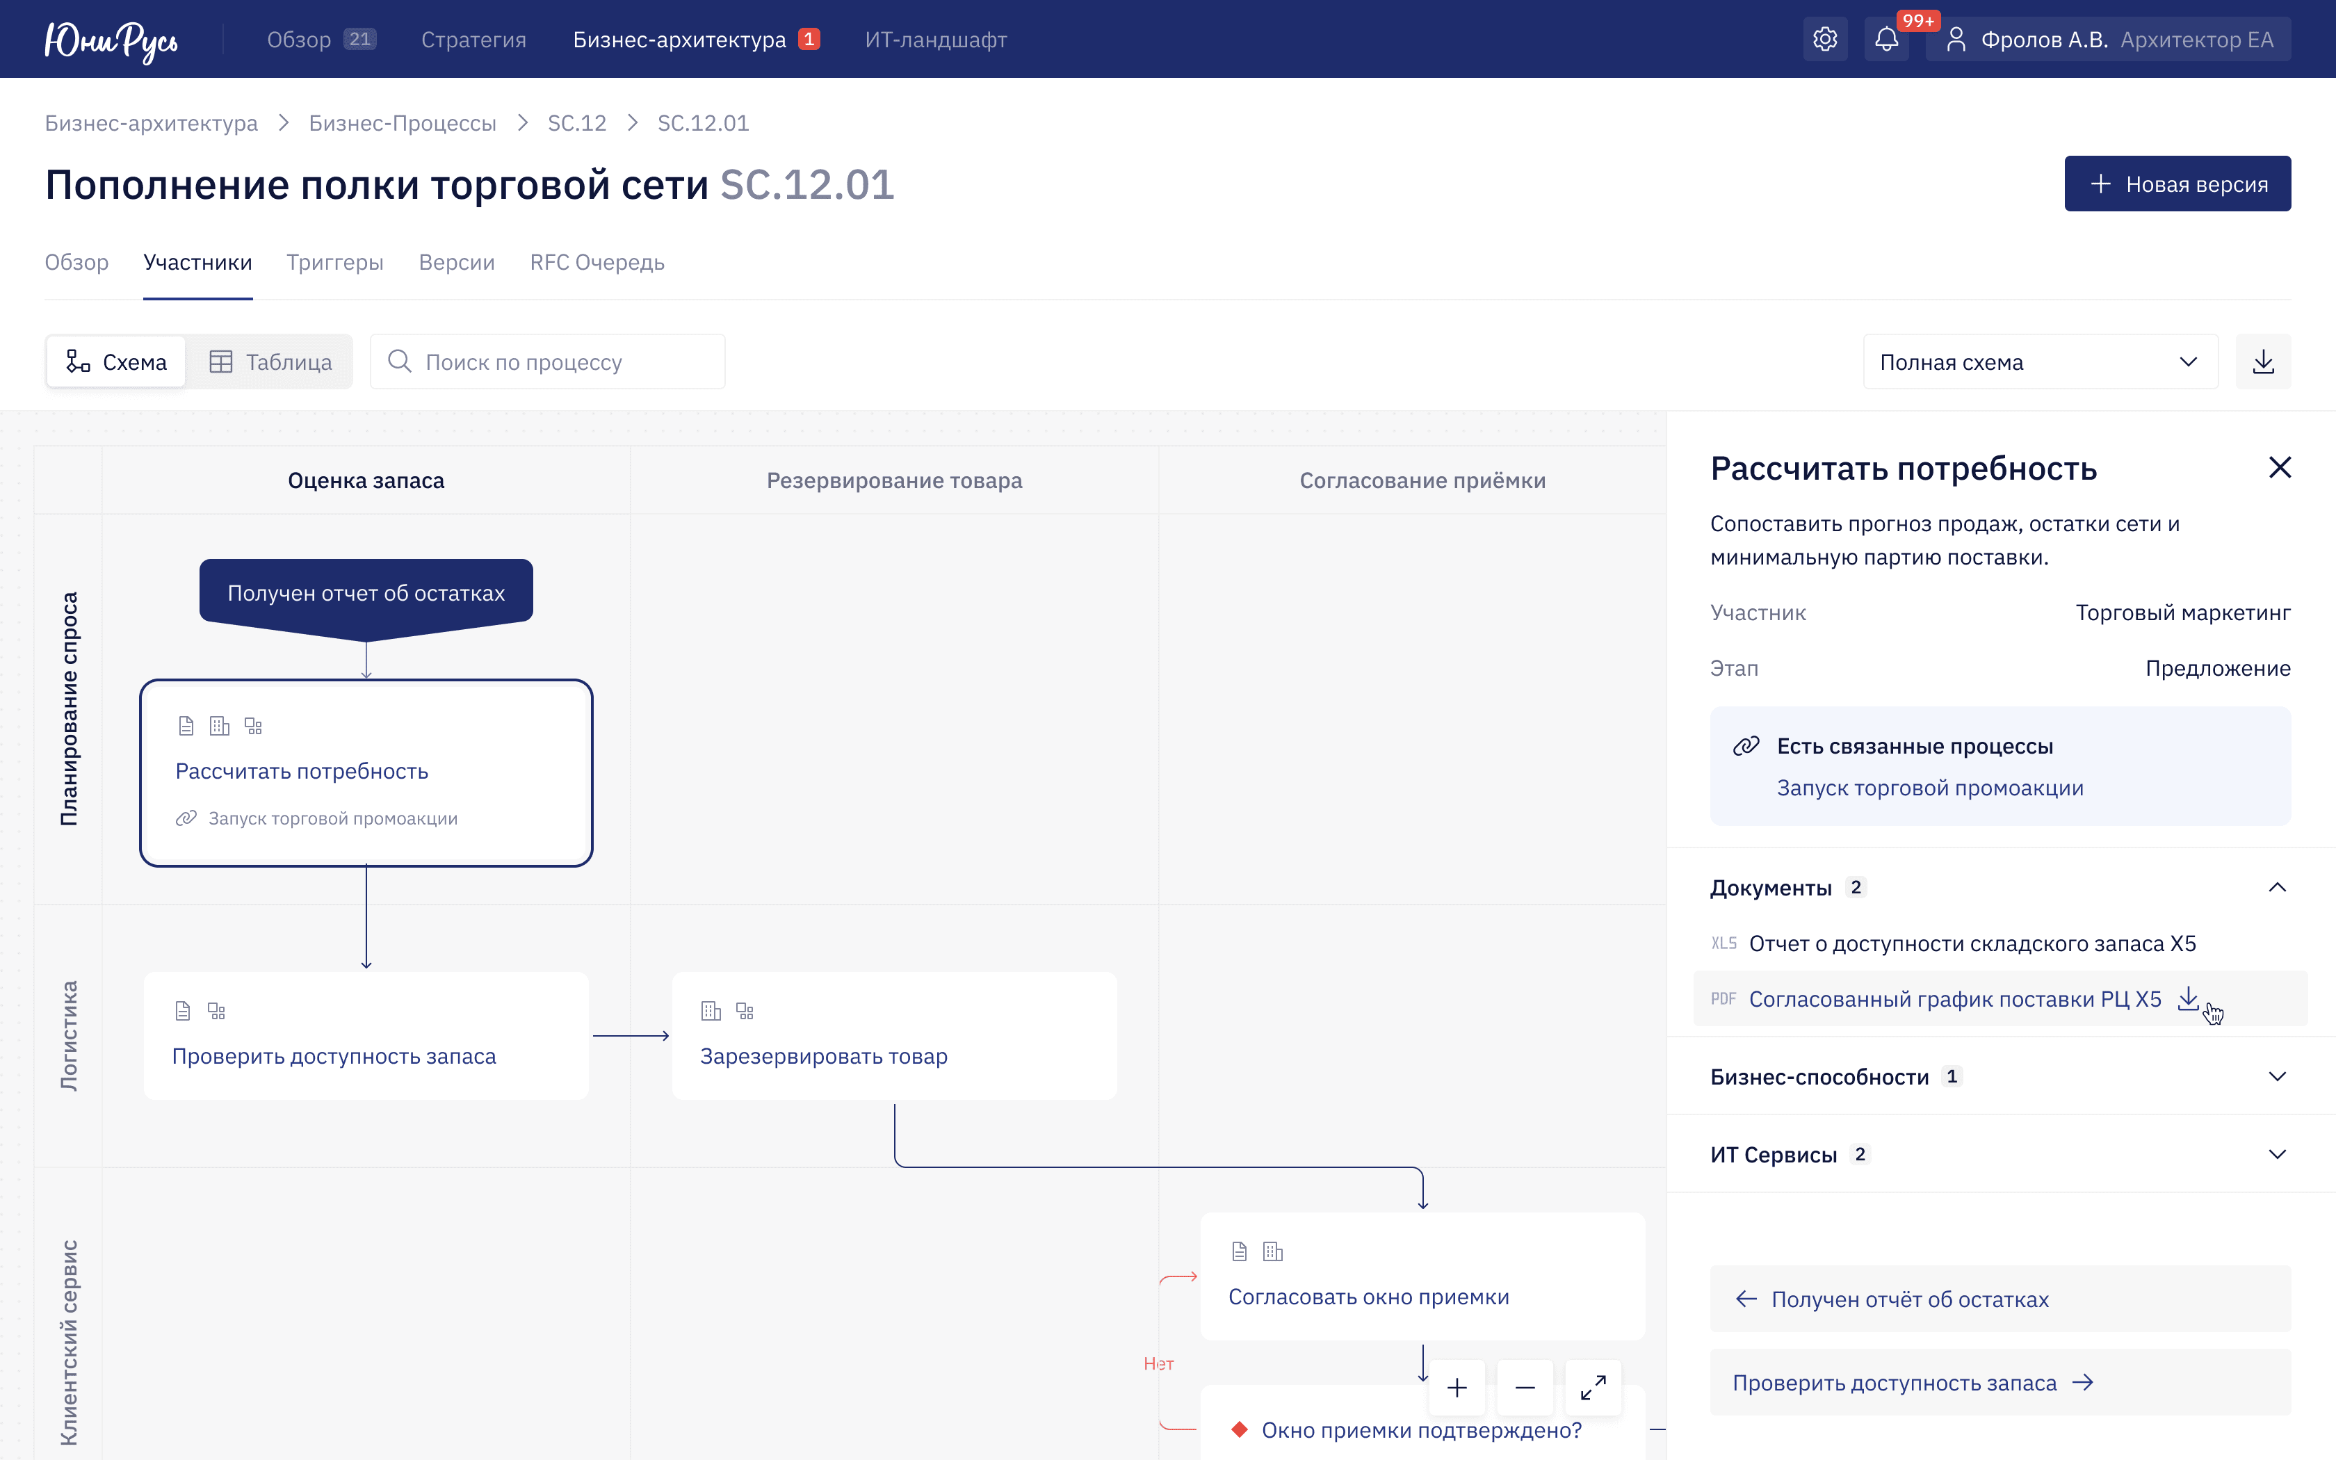This screenshot has height=1460, width=2336.
Task: Click link icon near Запуск торговой промоакции in card
Action: (186, 818)
